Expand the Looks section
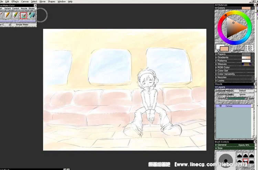The width and height of the screenshot is (258, 170). (x=216, y=81)
